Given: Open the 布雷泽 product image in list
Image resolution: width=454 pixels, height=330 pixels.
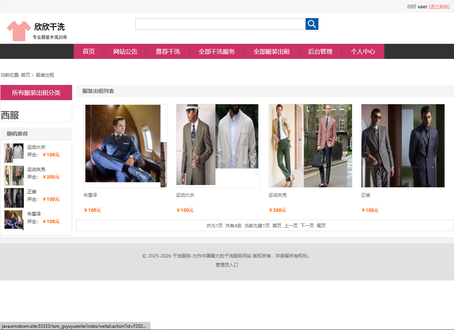Looking at the screenshot, I should point(125,146).
